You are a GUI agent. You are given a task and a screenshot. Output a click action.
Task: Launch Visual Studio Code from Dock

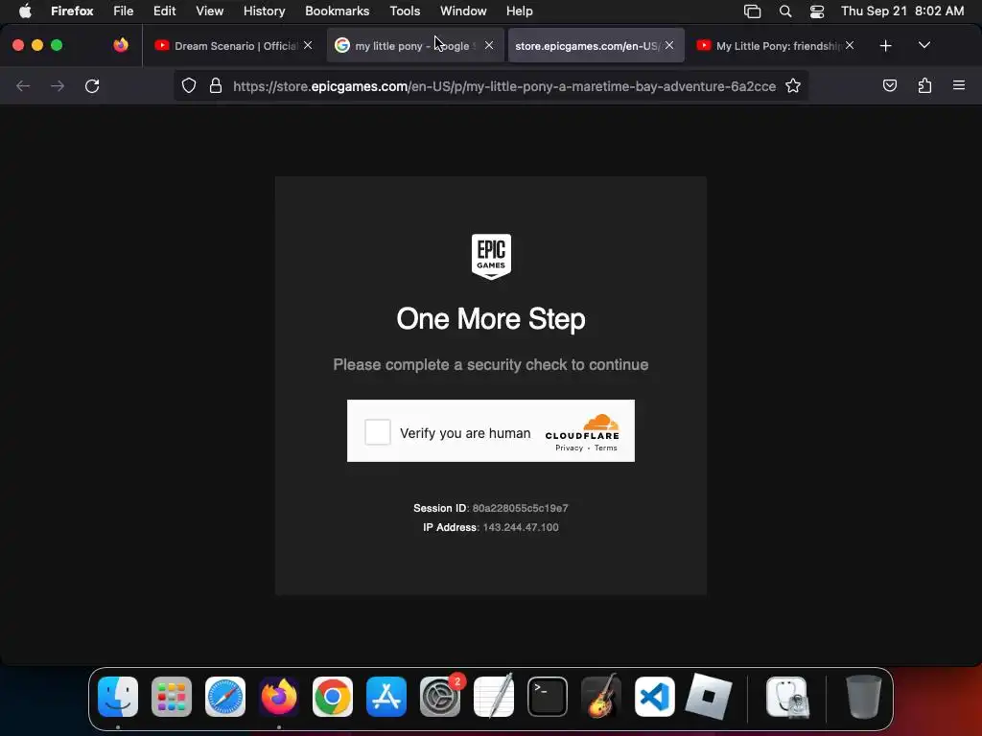[654, 697]
